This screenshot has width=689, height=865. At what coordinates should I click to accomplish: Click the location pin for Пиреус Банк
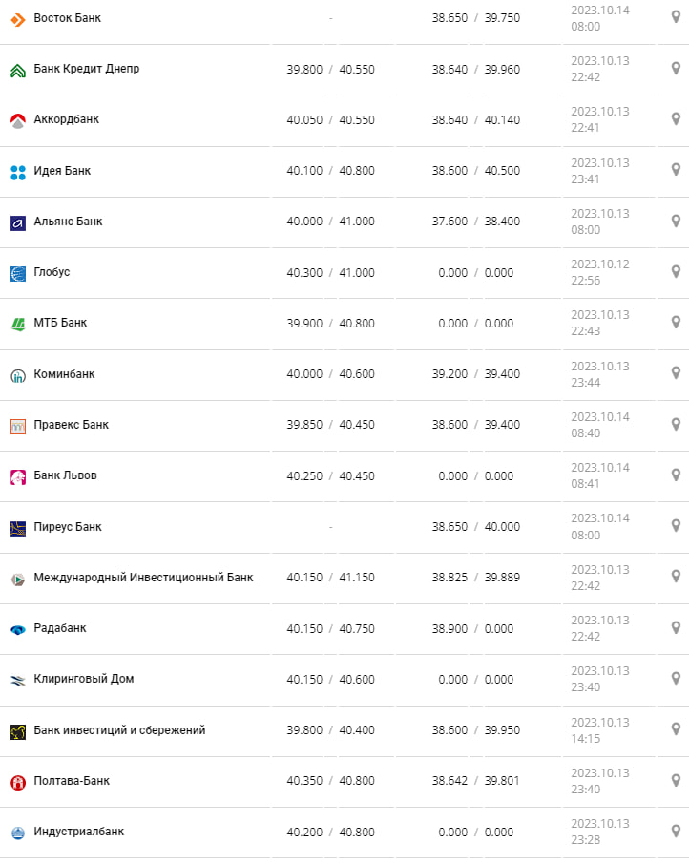(x=676, y=526)
